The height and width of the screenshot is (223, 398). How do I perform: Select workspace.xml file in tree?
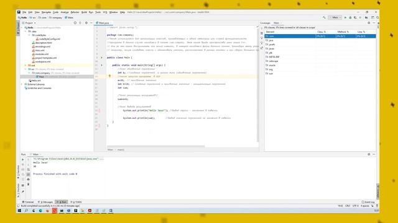click(41, 61)
